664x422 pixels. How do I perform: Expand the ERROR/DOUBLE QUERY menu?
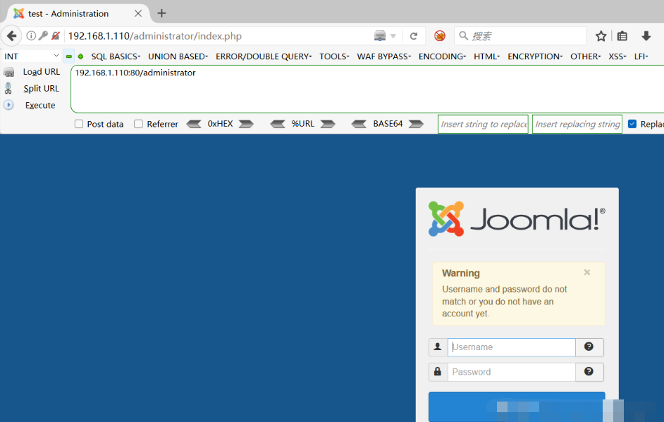[264, 56]
